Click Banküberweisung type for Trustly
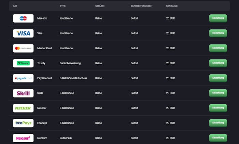 coord(70,63)
